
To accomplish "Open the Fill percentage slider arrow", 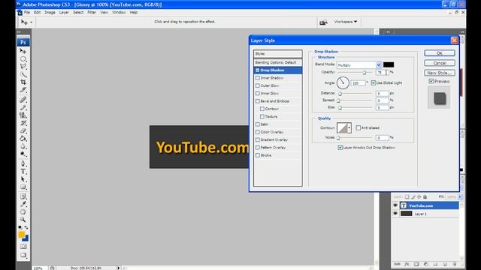I will point(460,196).
